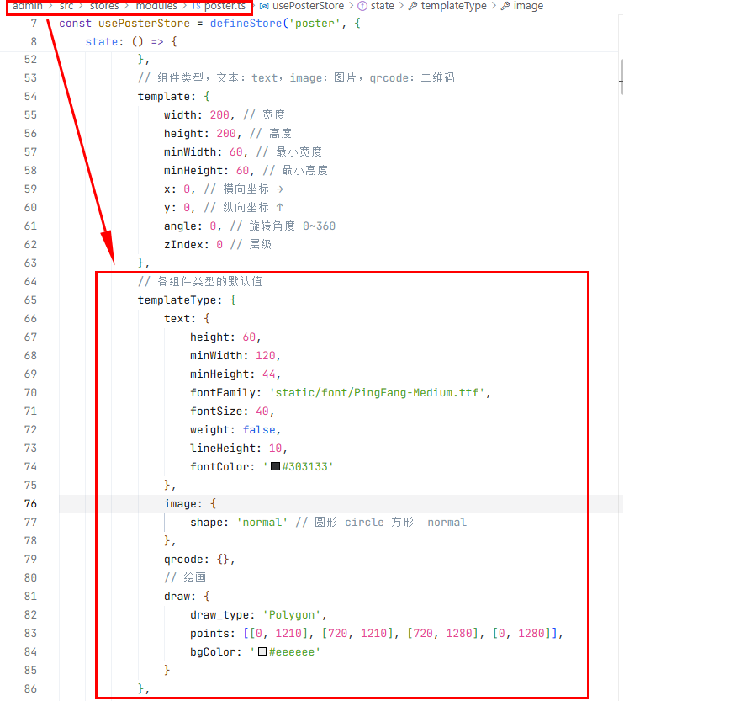
Task: Click line number 53 in the gutter
Action: (31, 77)
